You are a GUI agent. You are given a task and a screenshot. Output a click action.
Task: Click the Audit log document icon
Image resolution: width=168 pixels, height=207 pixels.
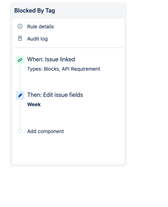[x=20, y=38]
